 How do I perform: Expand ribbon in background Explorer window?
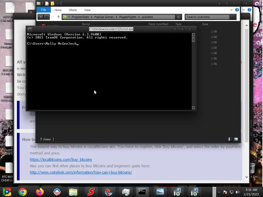click(x=244, y=10)
